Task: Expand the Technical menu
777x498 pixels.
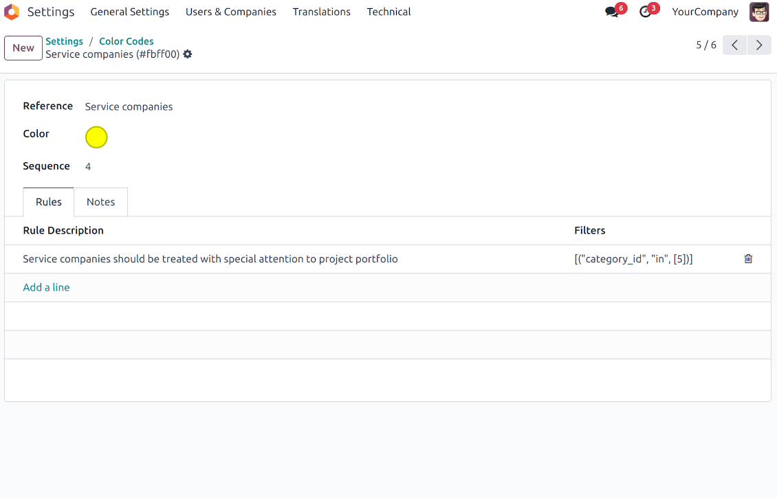Action: point(388,12)
